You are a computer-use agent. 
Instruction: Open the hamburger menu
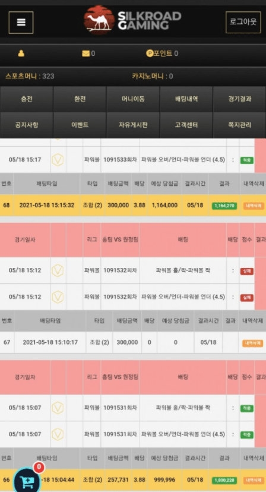pos(21,23)
